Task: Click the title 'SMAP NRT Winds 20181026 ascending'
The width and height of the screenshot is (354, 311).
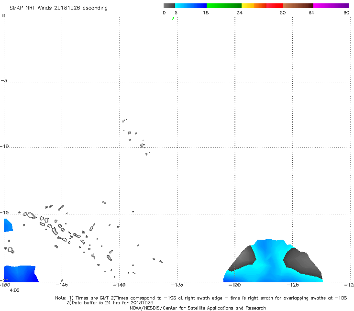Action: pos(58,8)
